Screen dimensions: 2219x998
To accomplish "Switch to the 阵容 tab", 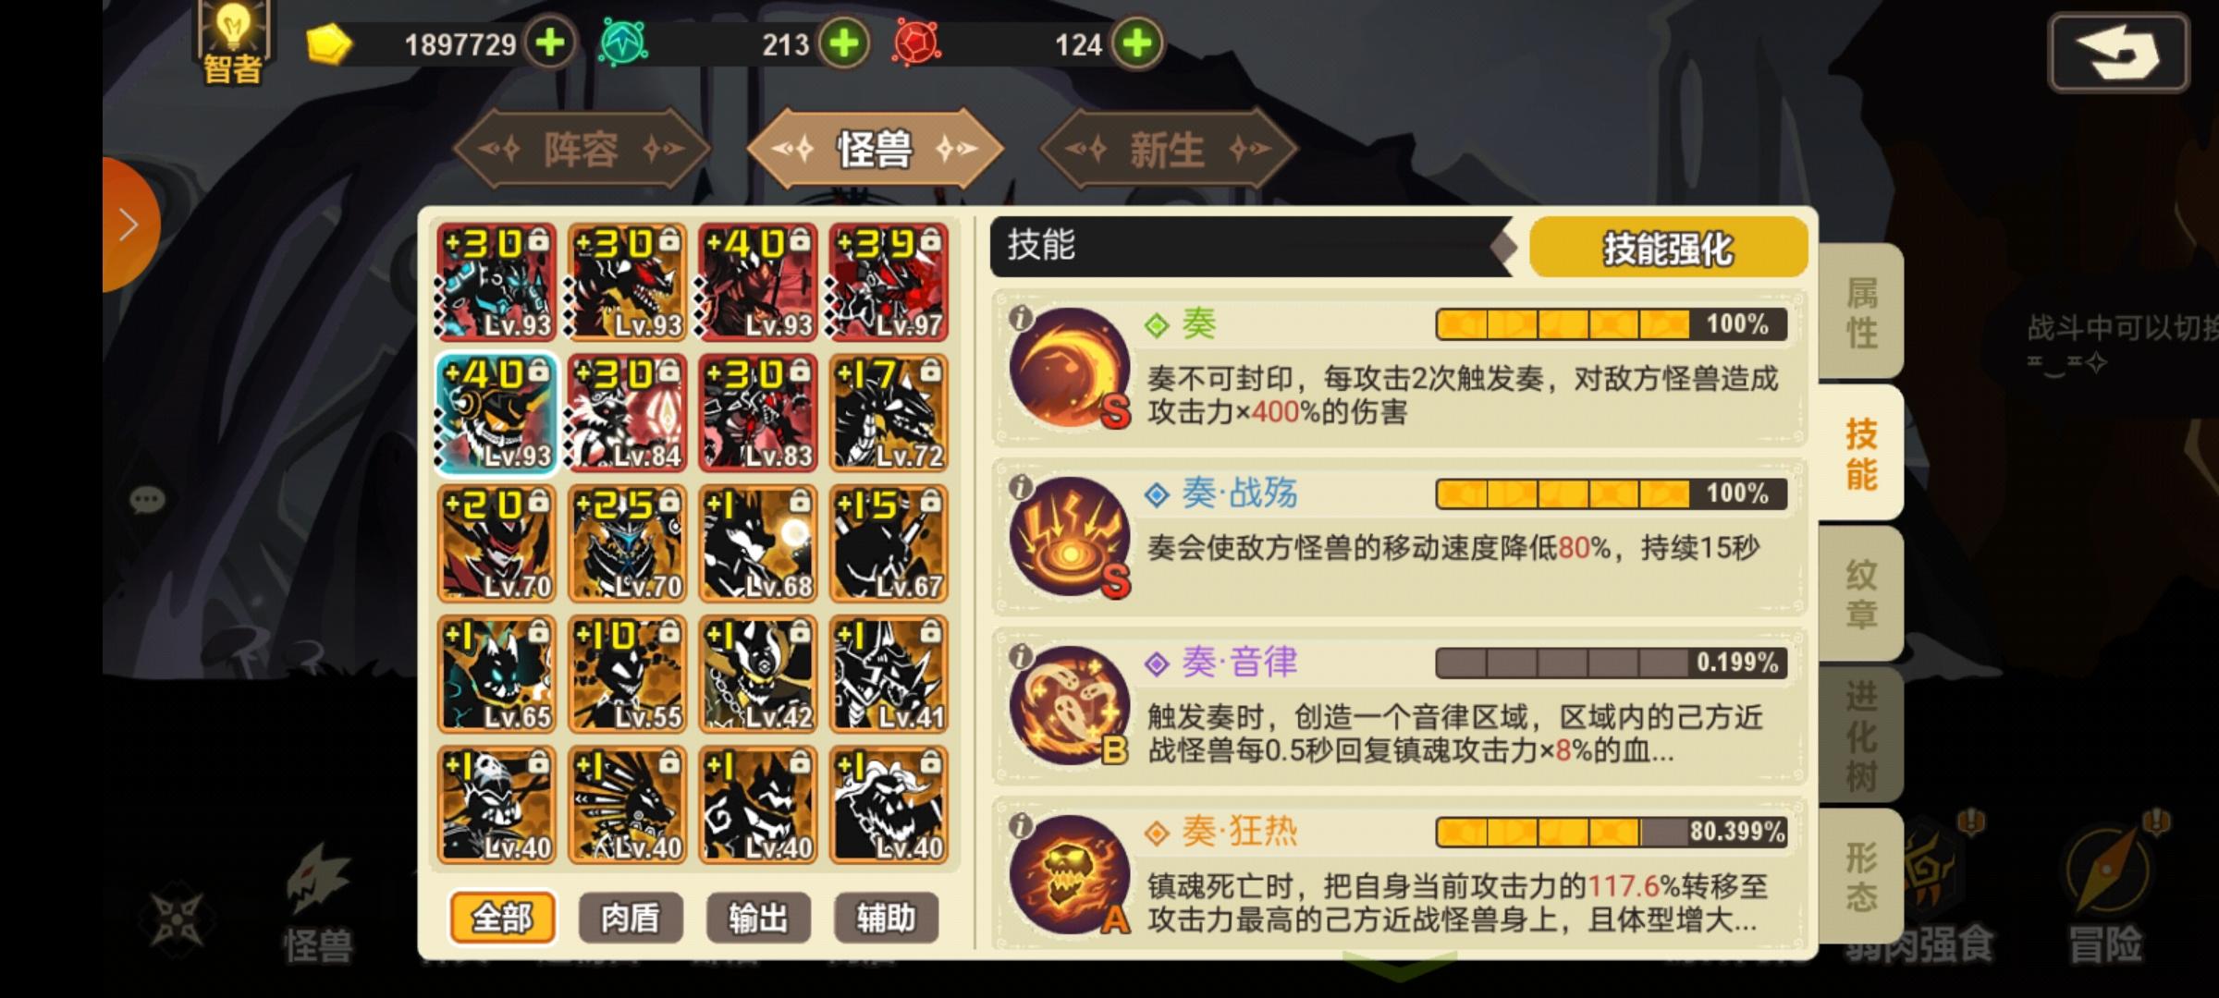I will coord(582,149).
